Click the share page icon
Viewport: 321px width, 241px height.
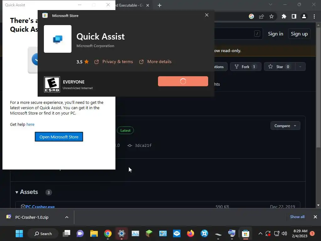261,16
